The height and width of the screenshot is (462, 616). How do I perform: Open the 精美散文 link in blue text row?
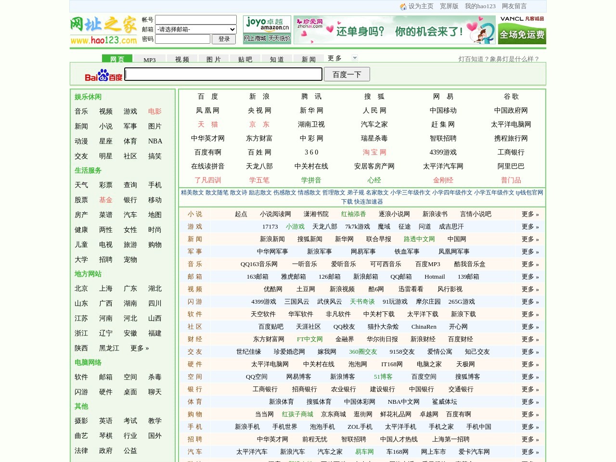tap(192, 192)
